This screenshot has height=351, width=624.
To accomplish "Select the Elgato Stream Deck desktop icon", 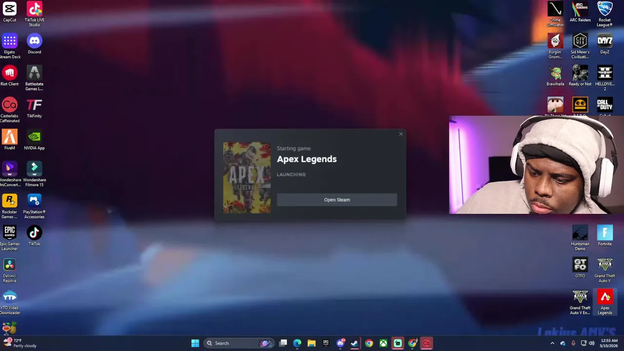I will (10, 46).
